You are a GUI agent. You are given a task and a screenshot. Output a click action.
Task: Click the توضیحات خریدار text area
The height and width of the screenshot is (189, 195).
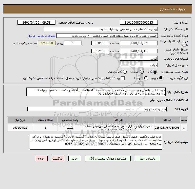pos(96,142)
